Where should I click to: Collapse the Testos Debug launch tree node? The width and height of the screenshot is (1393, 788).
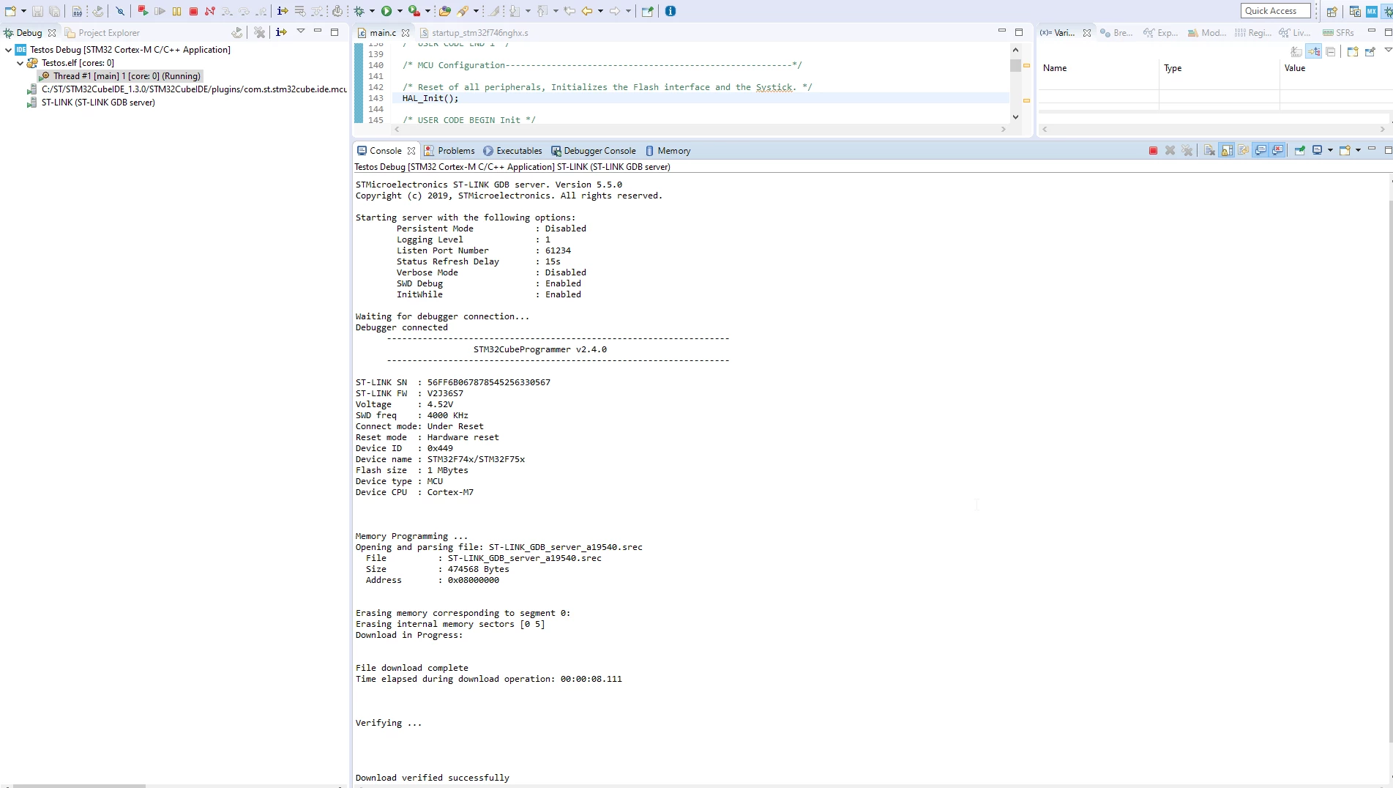pyautogui.click(x=8, y=50)
